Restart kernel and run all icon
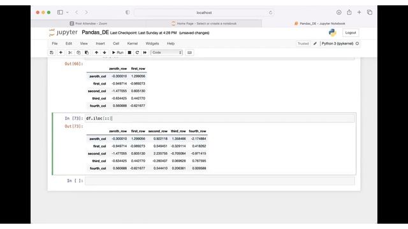 (x=145, y=52)
